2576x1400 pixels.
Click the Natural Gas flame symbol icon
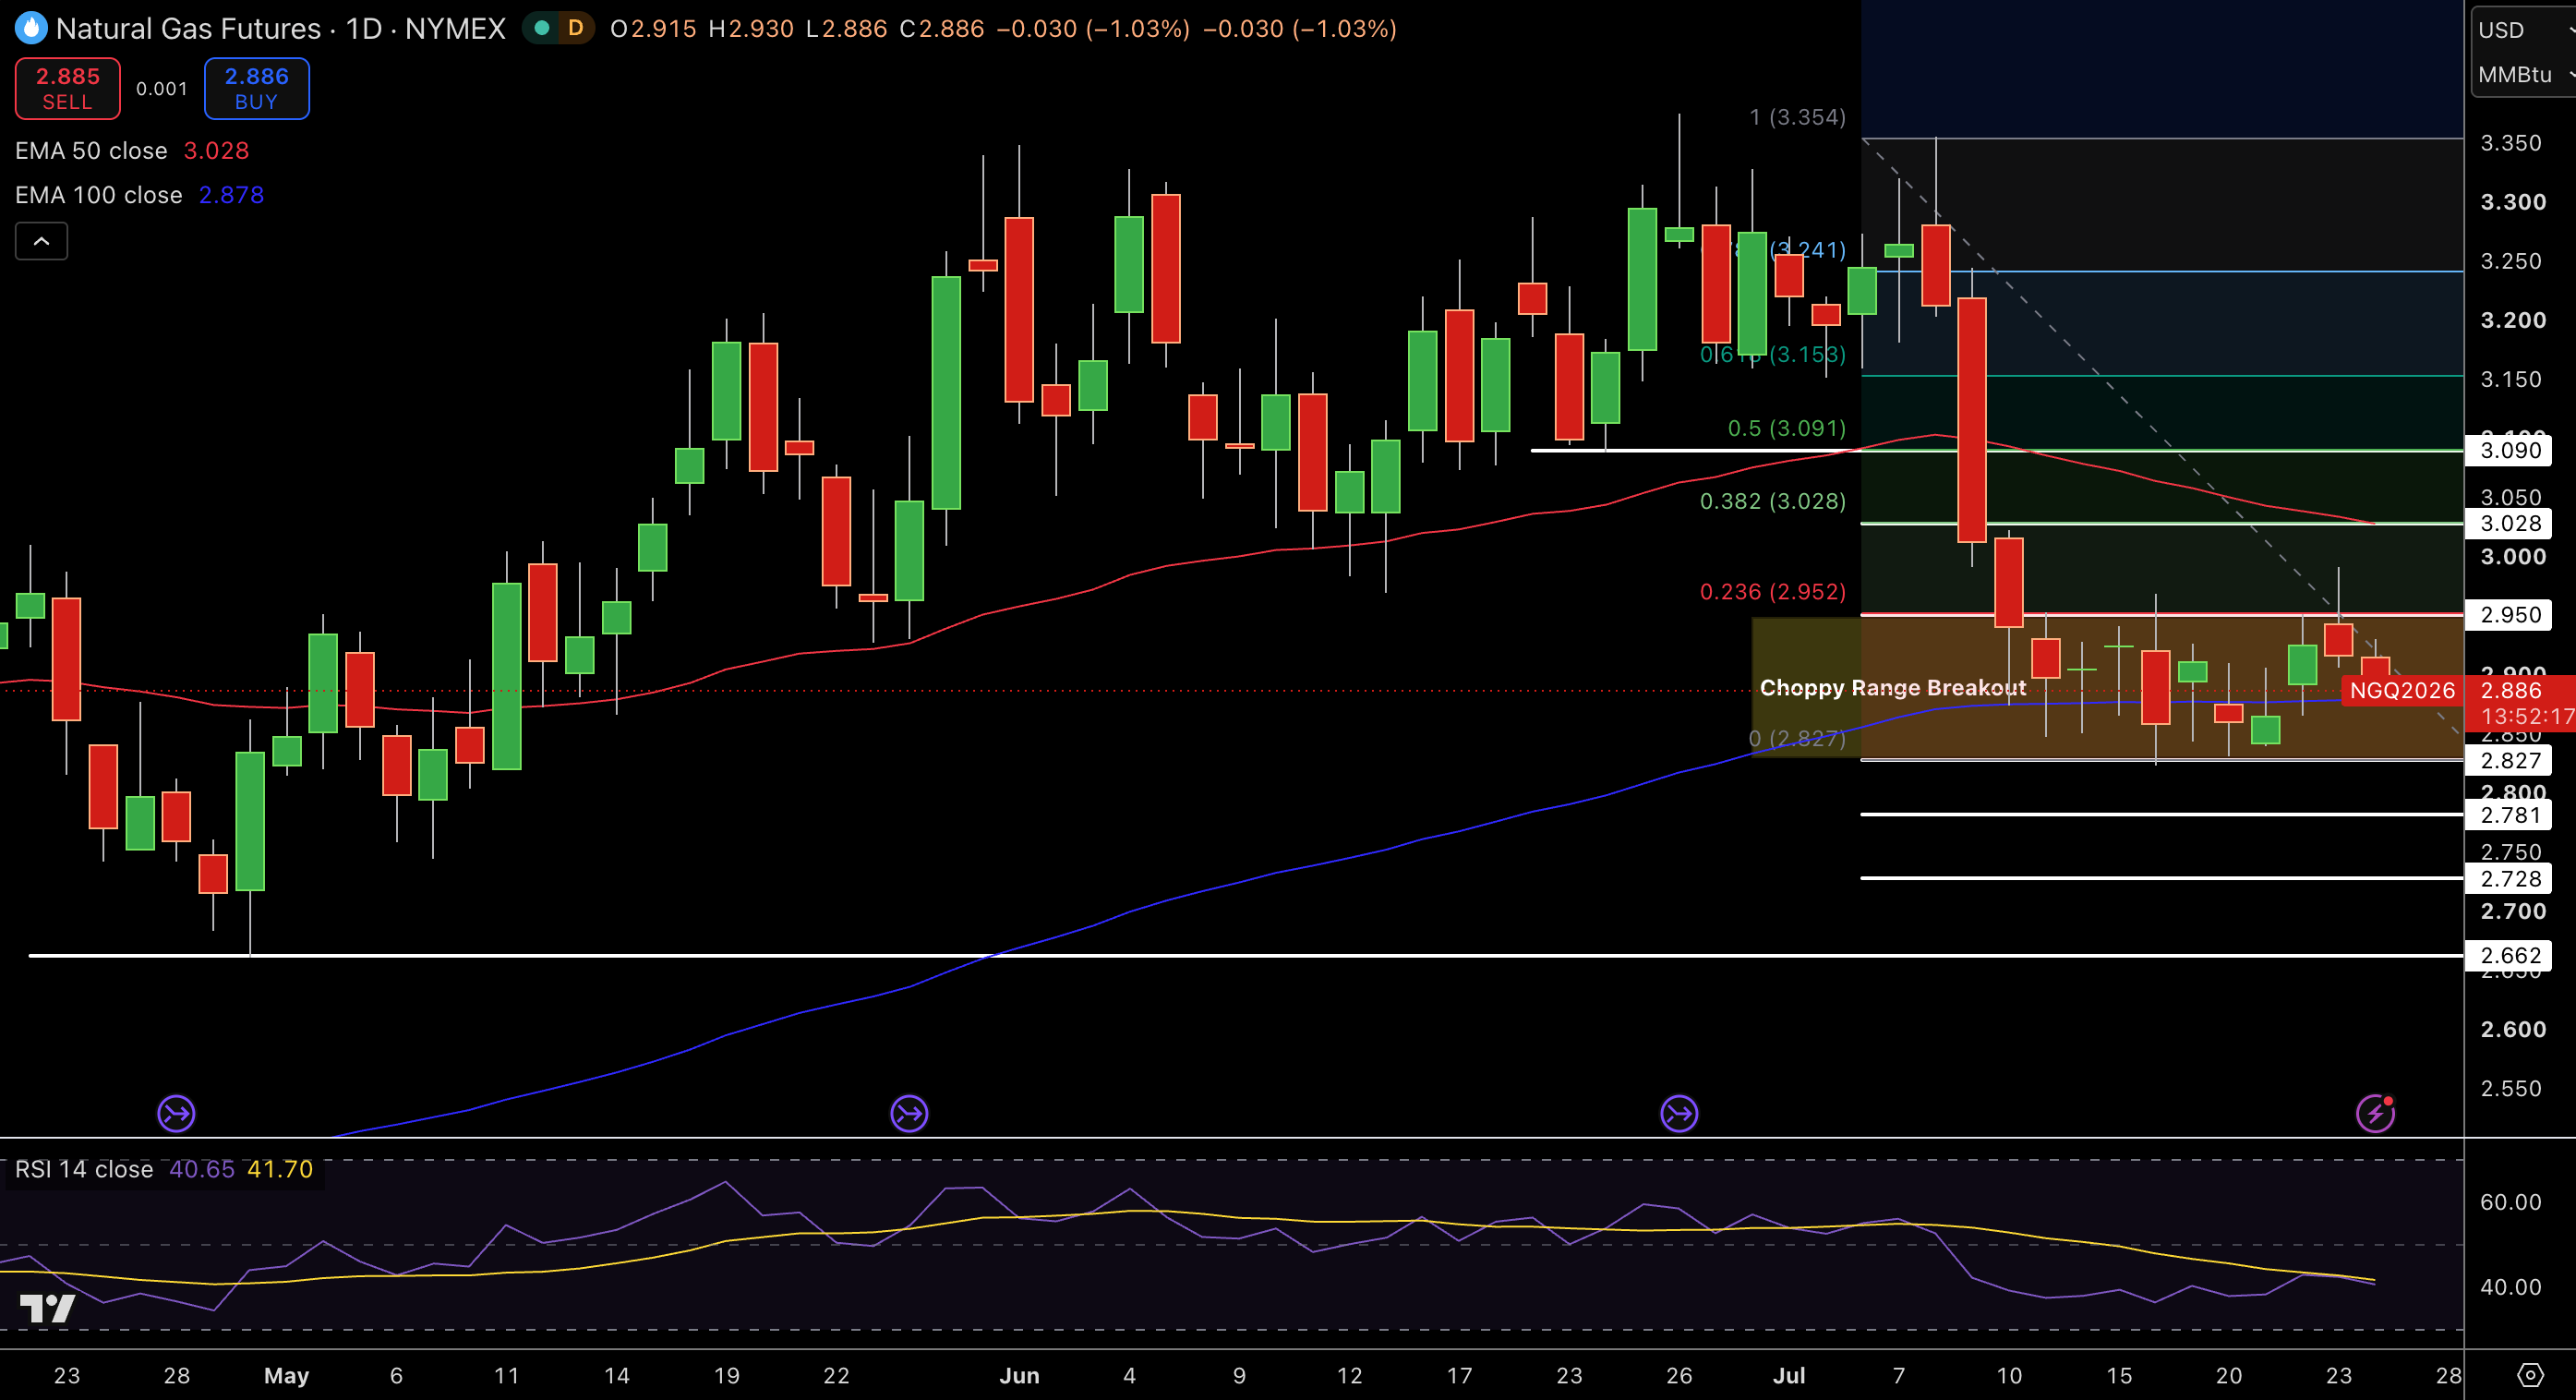point(31,28)
